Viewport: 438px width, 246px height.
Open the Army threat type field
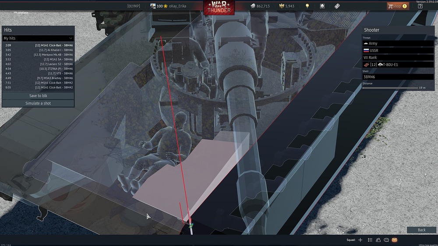tap(398, 43)
